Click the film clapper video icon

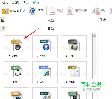click(3, 20)
